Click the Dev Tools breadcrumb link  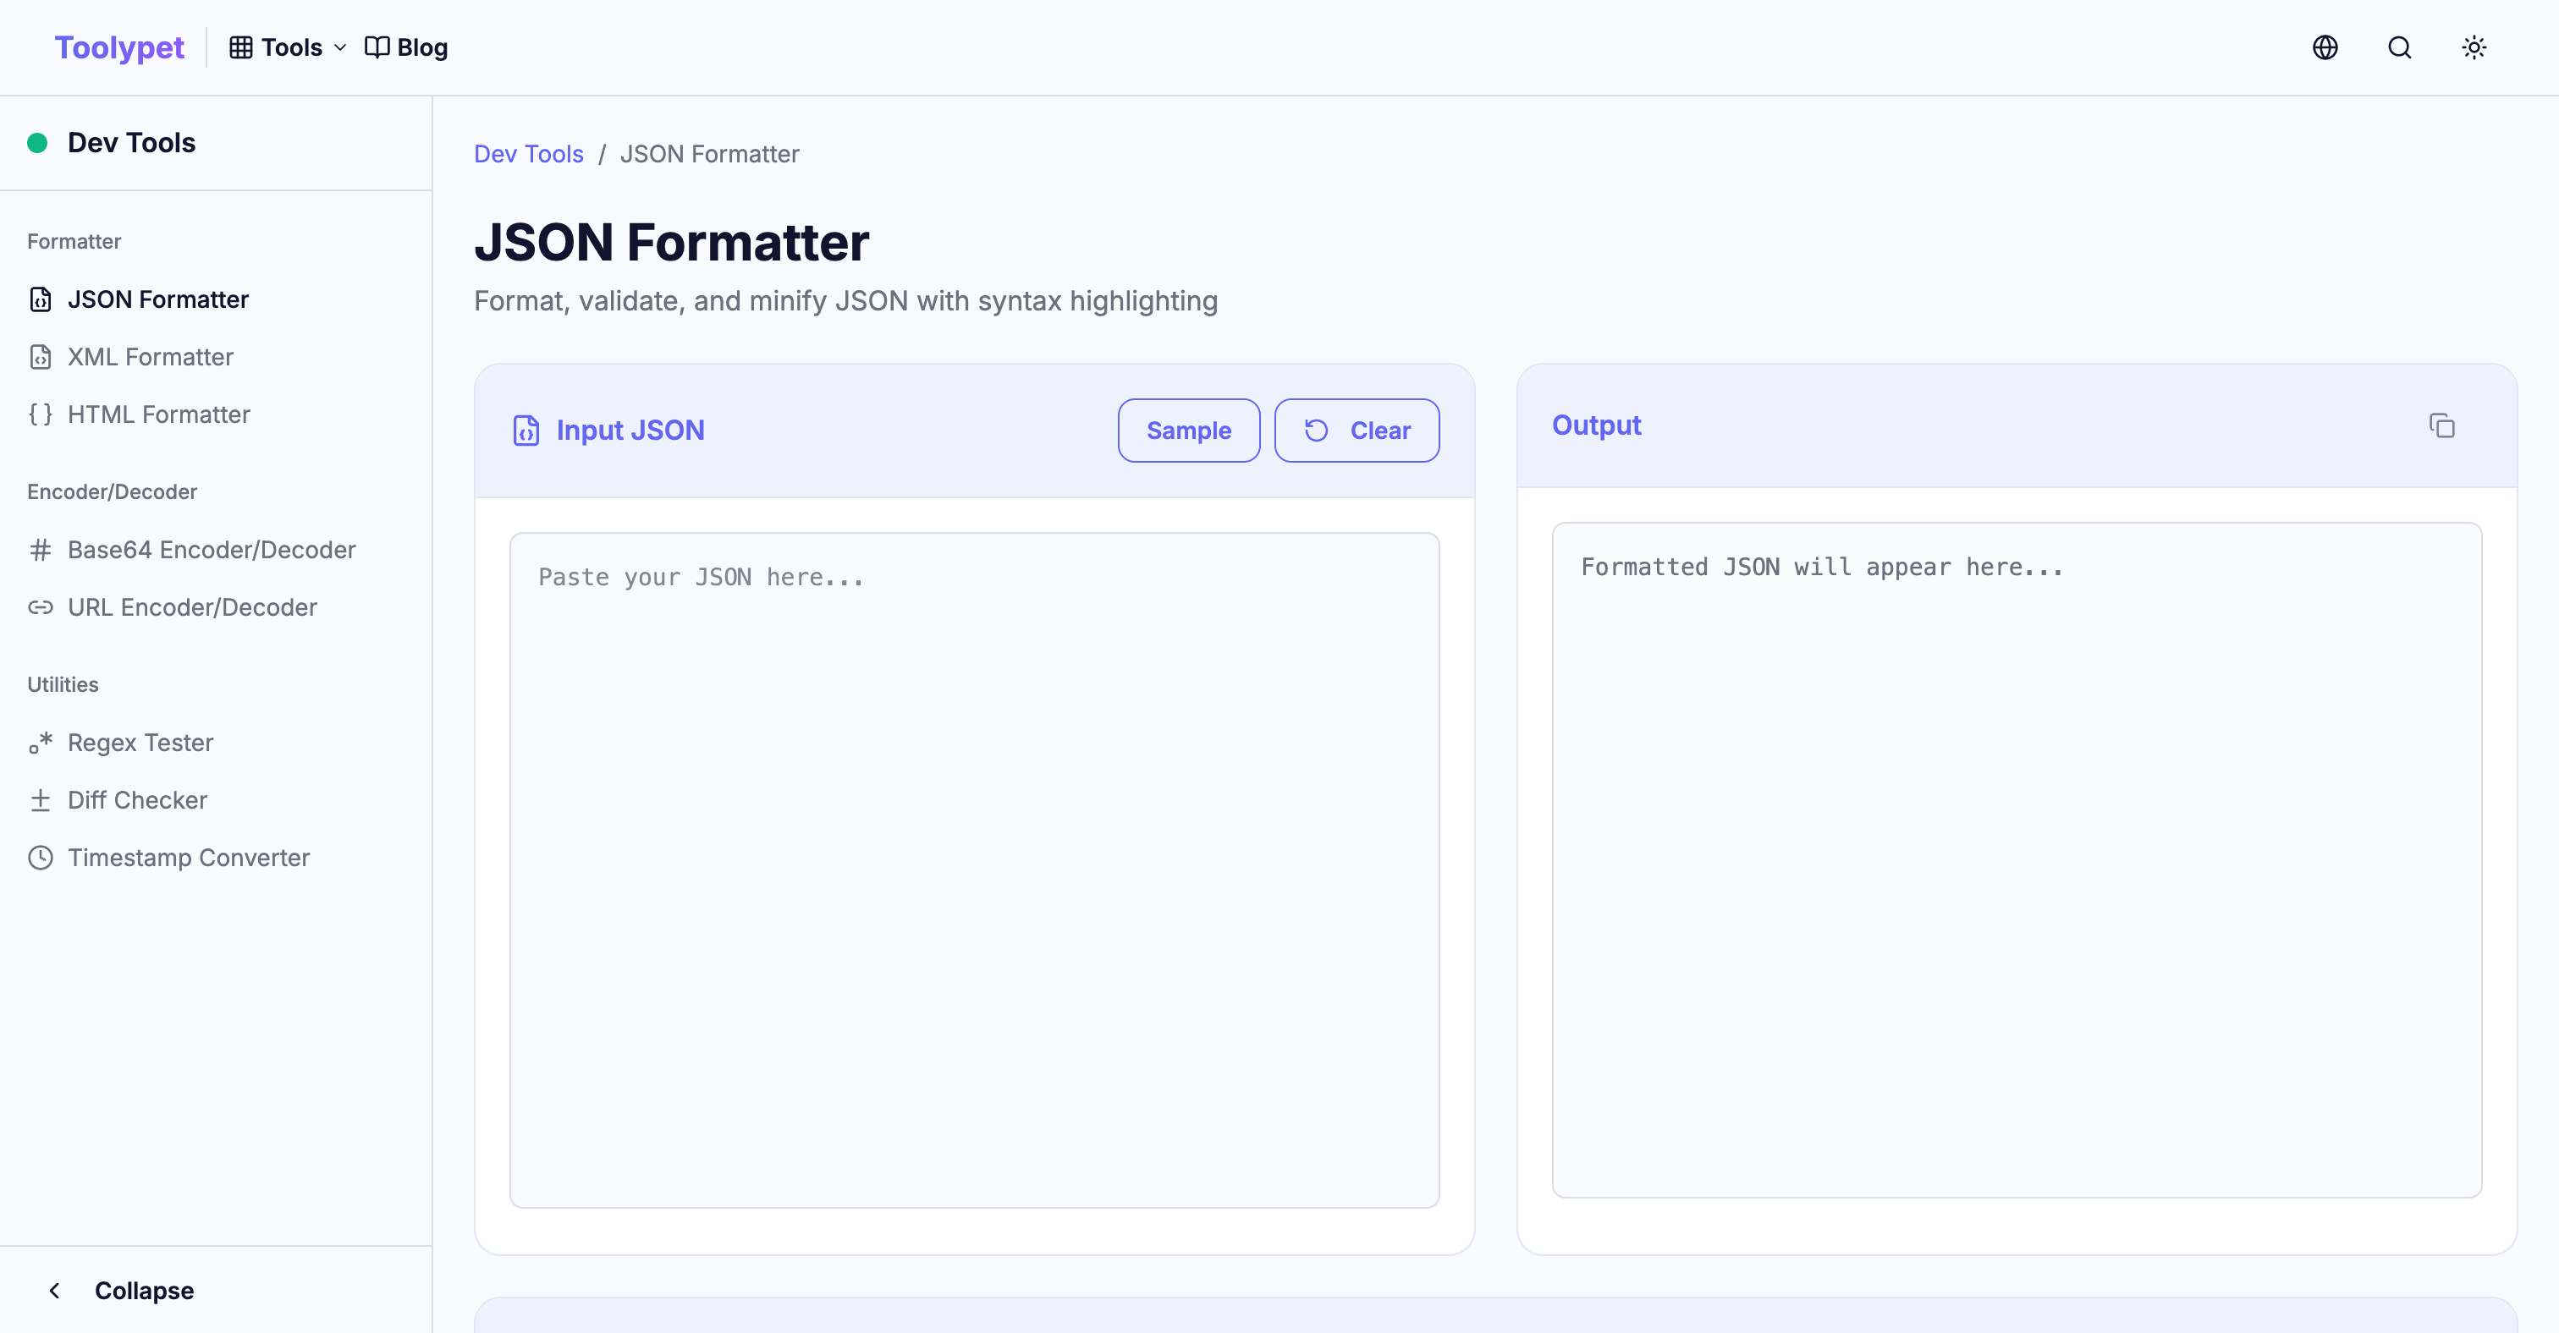coord(529,154)
